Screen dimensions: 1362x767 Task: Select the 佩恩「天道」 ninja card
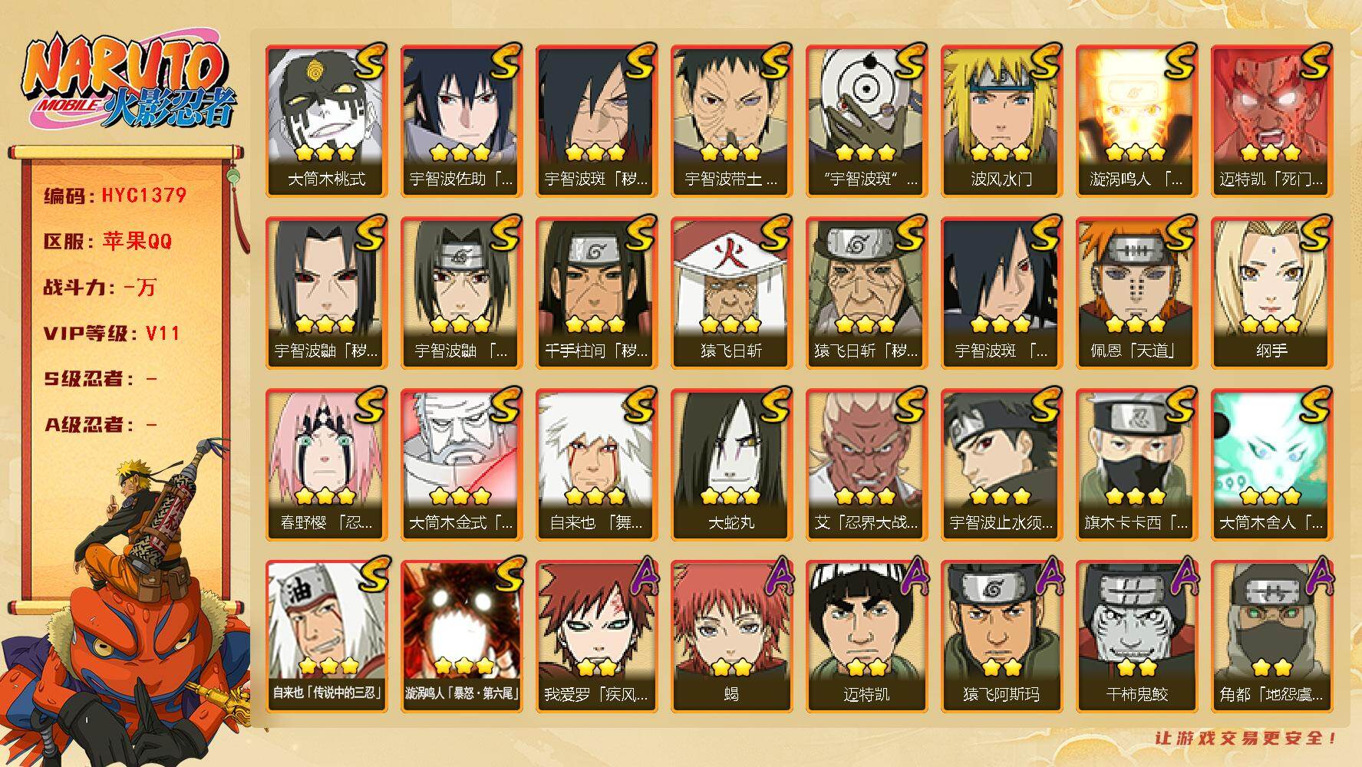click(x=1136, y=293)
